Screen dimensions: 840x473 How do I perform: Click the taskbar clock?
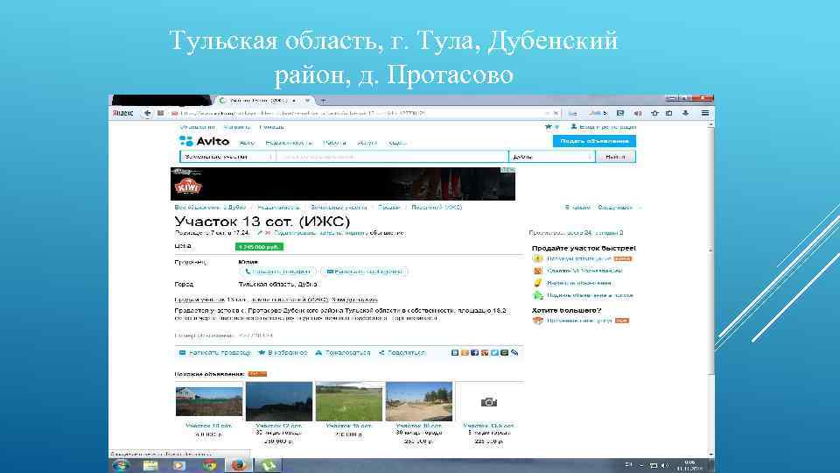[689, 465]
